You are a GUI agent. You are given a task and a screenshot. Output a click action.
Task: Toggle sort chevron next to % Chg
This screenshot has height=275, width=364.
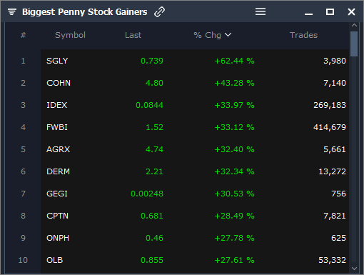(228, 35)
